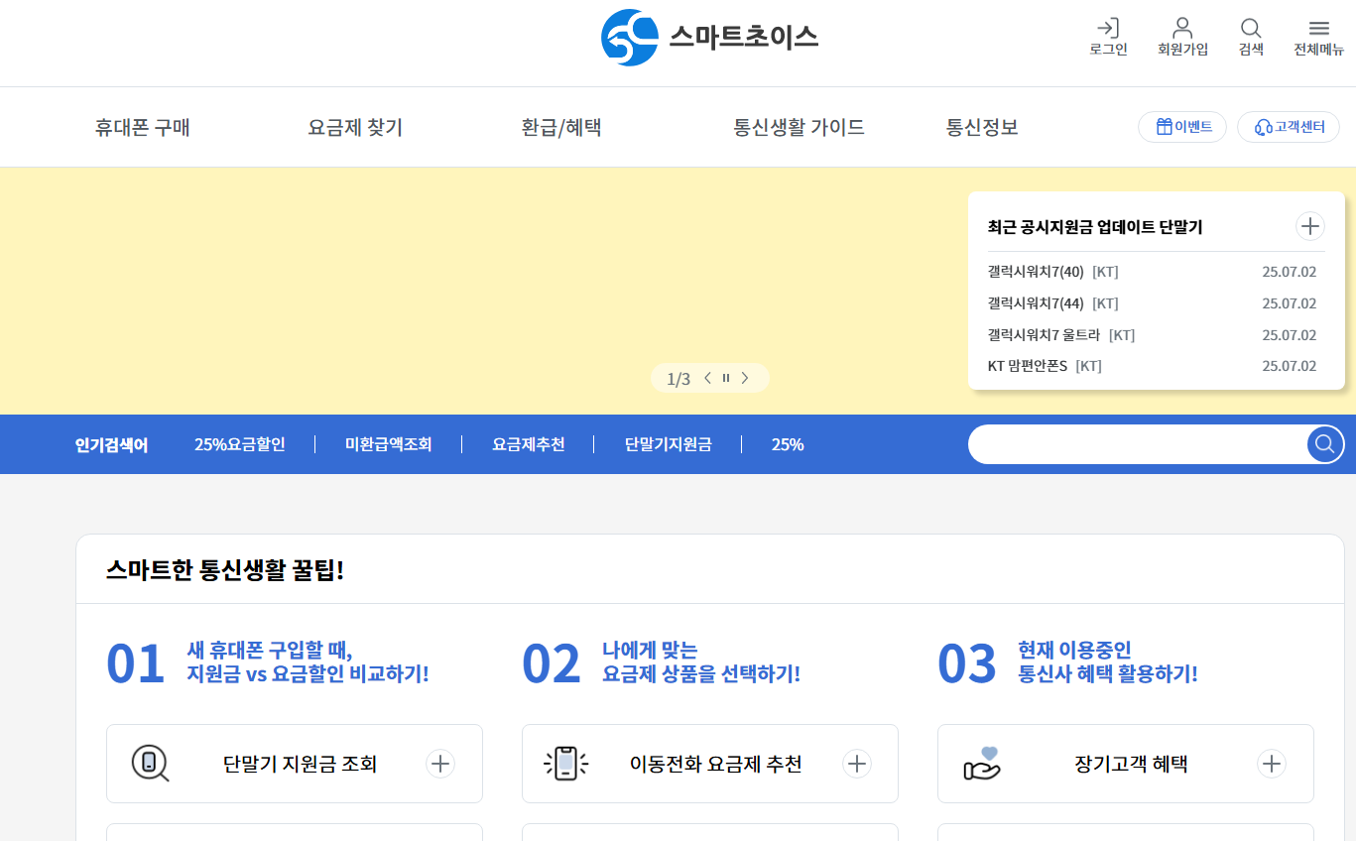The height and width of the screenshot is (841, 1356).
Task: Open the 통신생활 가이드 menu
Action: pyautogui.click(x=799, y=127)
